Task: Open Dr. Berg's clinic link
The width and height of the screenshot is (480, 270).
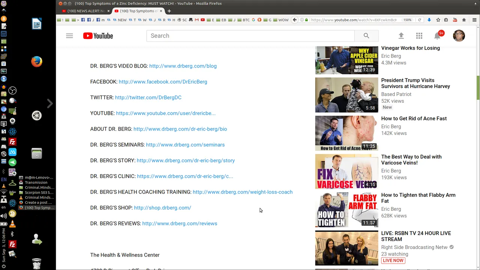Action: [x=185, y=176]
